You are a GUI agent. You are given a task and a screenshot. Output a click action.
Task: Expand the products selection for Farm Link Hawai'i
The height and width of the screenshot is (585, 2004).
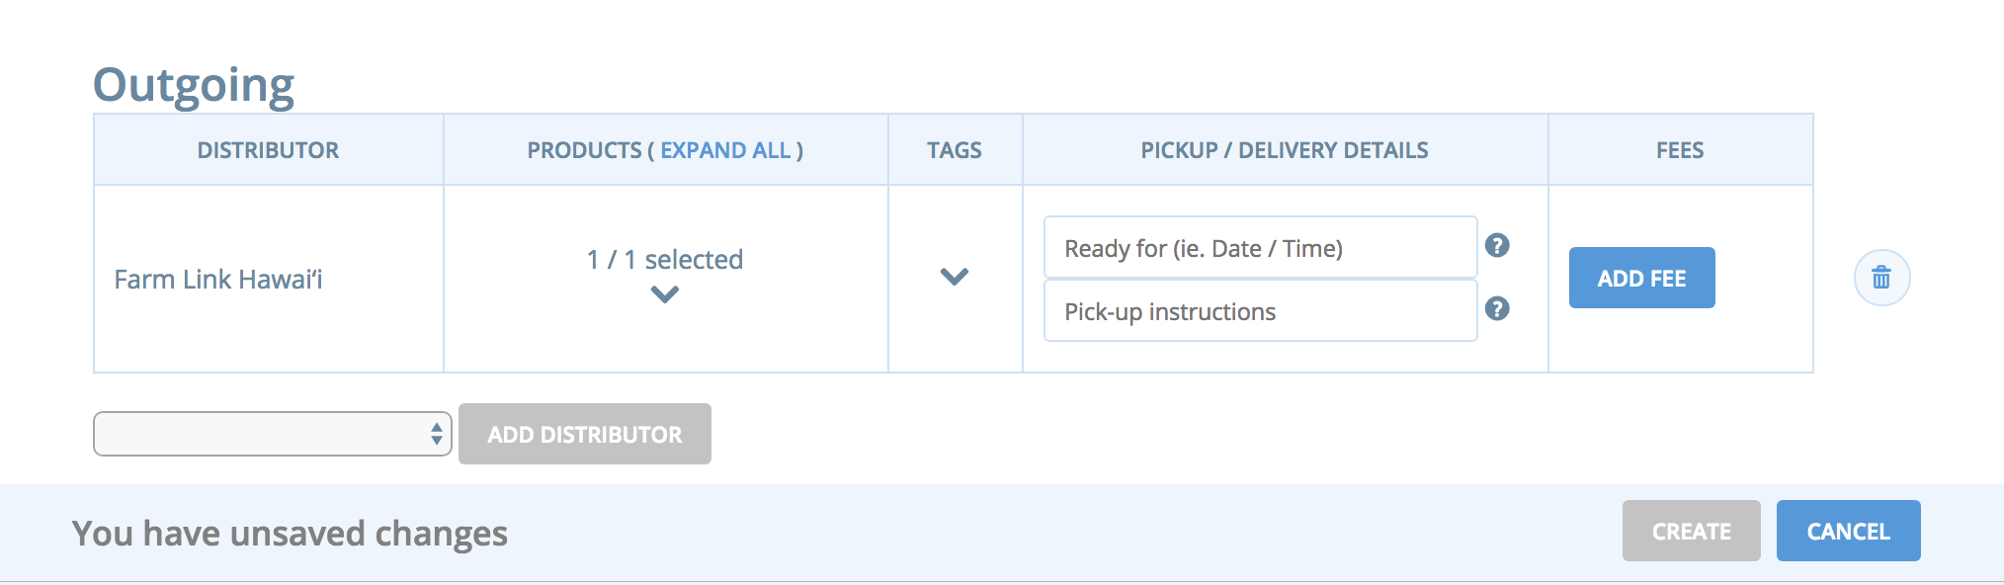click(664, 293)
